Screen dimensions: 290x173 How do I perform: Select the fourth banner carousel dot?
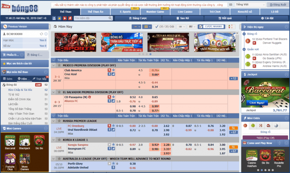150,54
